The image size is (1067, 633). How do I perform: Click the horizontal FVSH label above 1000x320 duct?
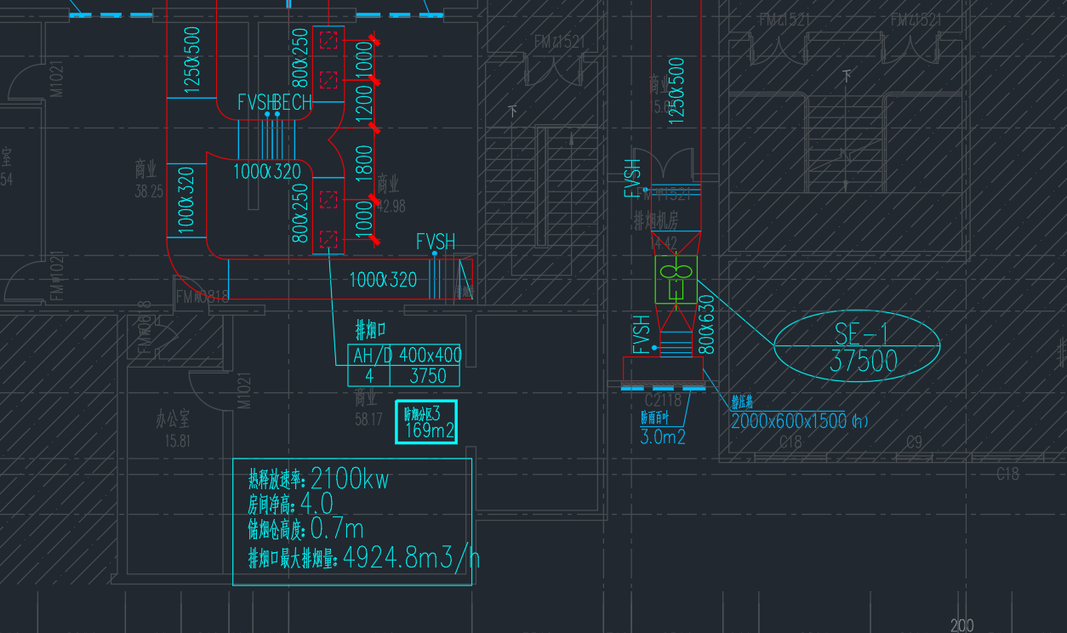point(436,242)
